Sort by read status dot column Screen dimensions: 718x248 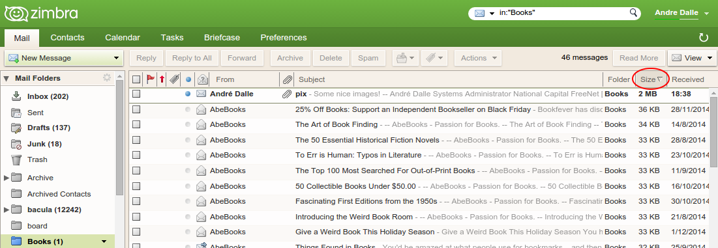tap(188, 79)
